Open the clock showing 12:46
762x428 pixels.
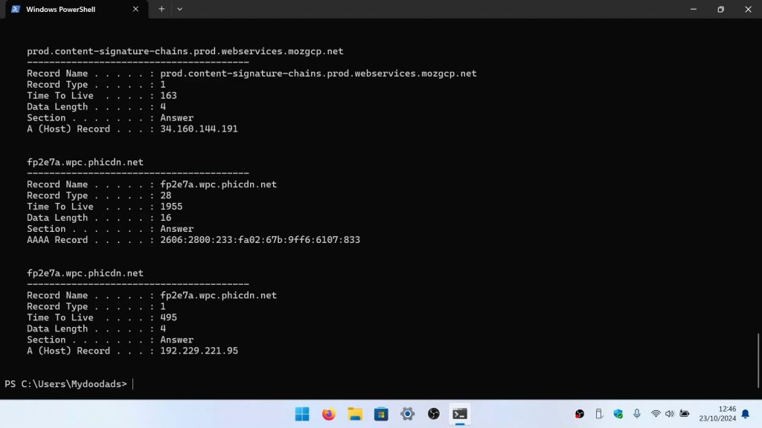pyautogui.click(x=718, y=414)
